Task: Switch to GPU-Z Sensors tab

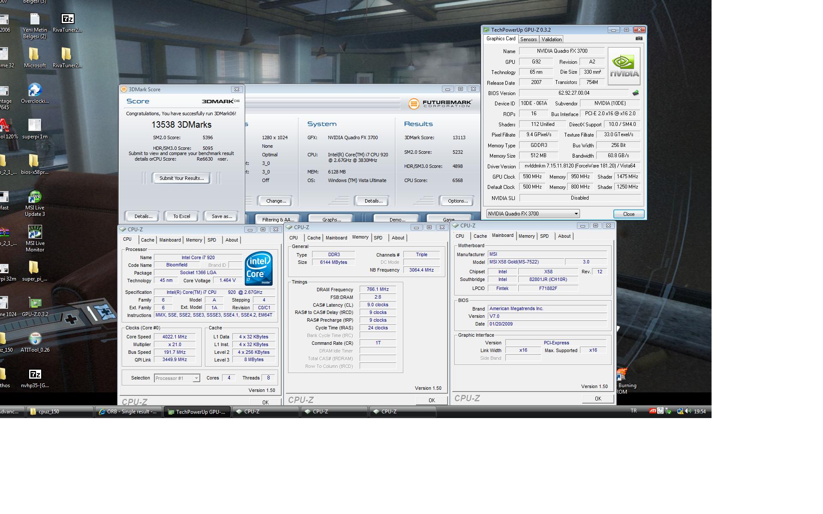Action: (x=528, y=39)
